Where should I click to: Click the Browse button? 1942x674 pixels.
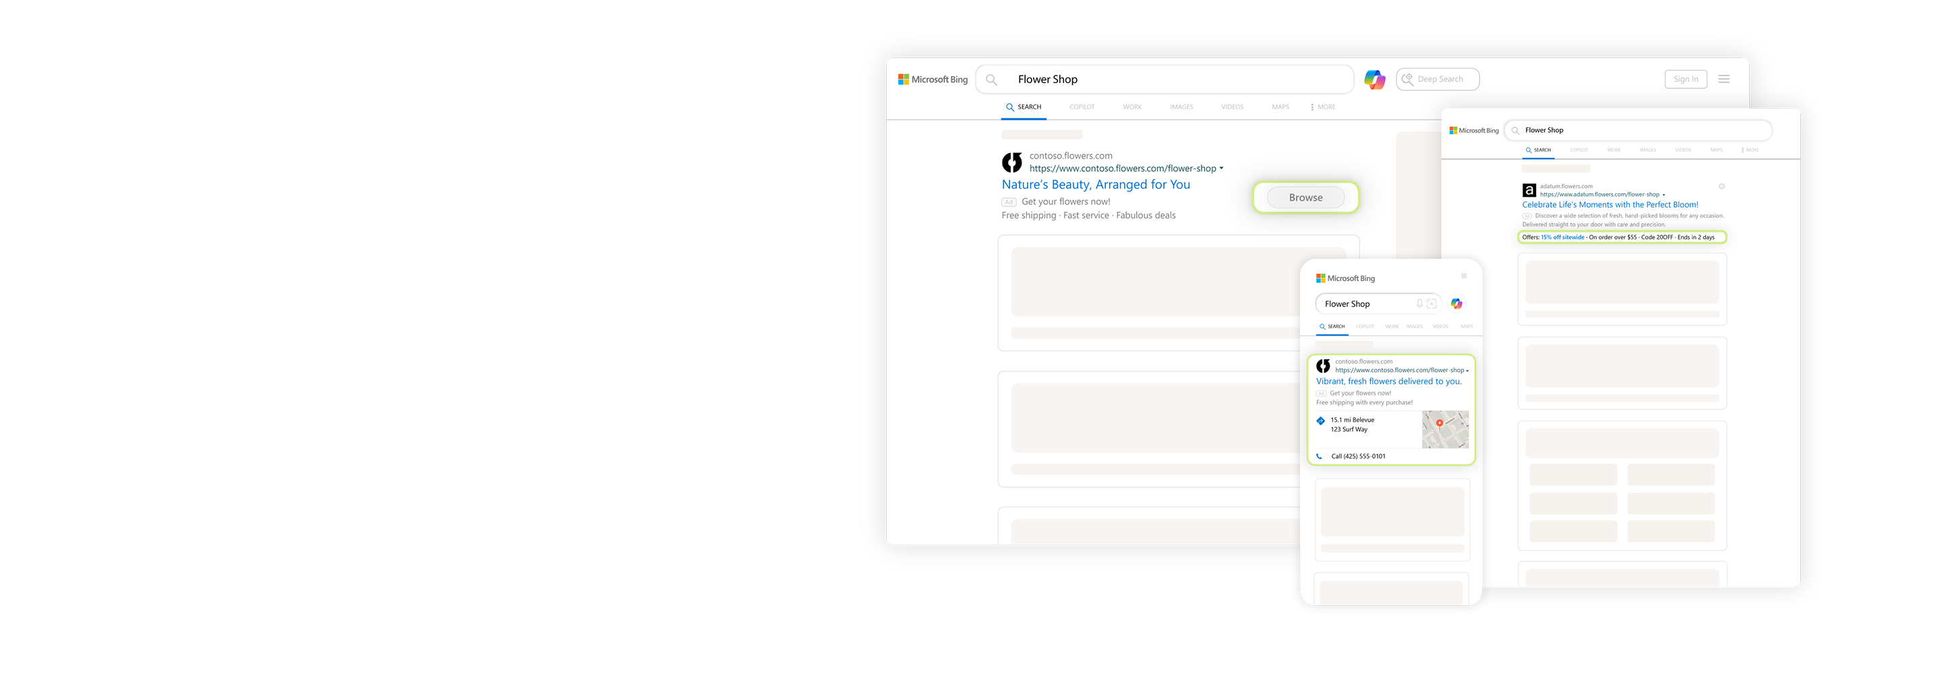[1305, 197]
